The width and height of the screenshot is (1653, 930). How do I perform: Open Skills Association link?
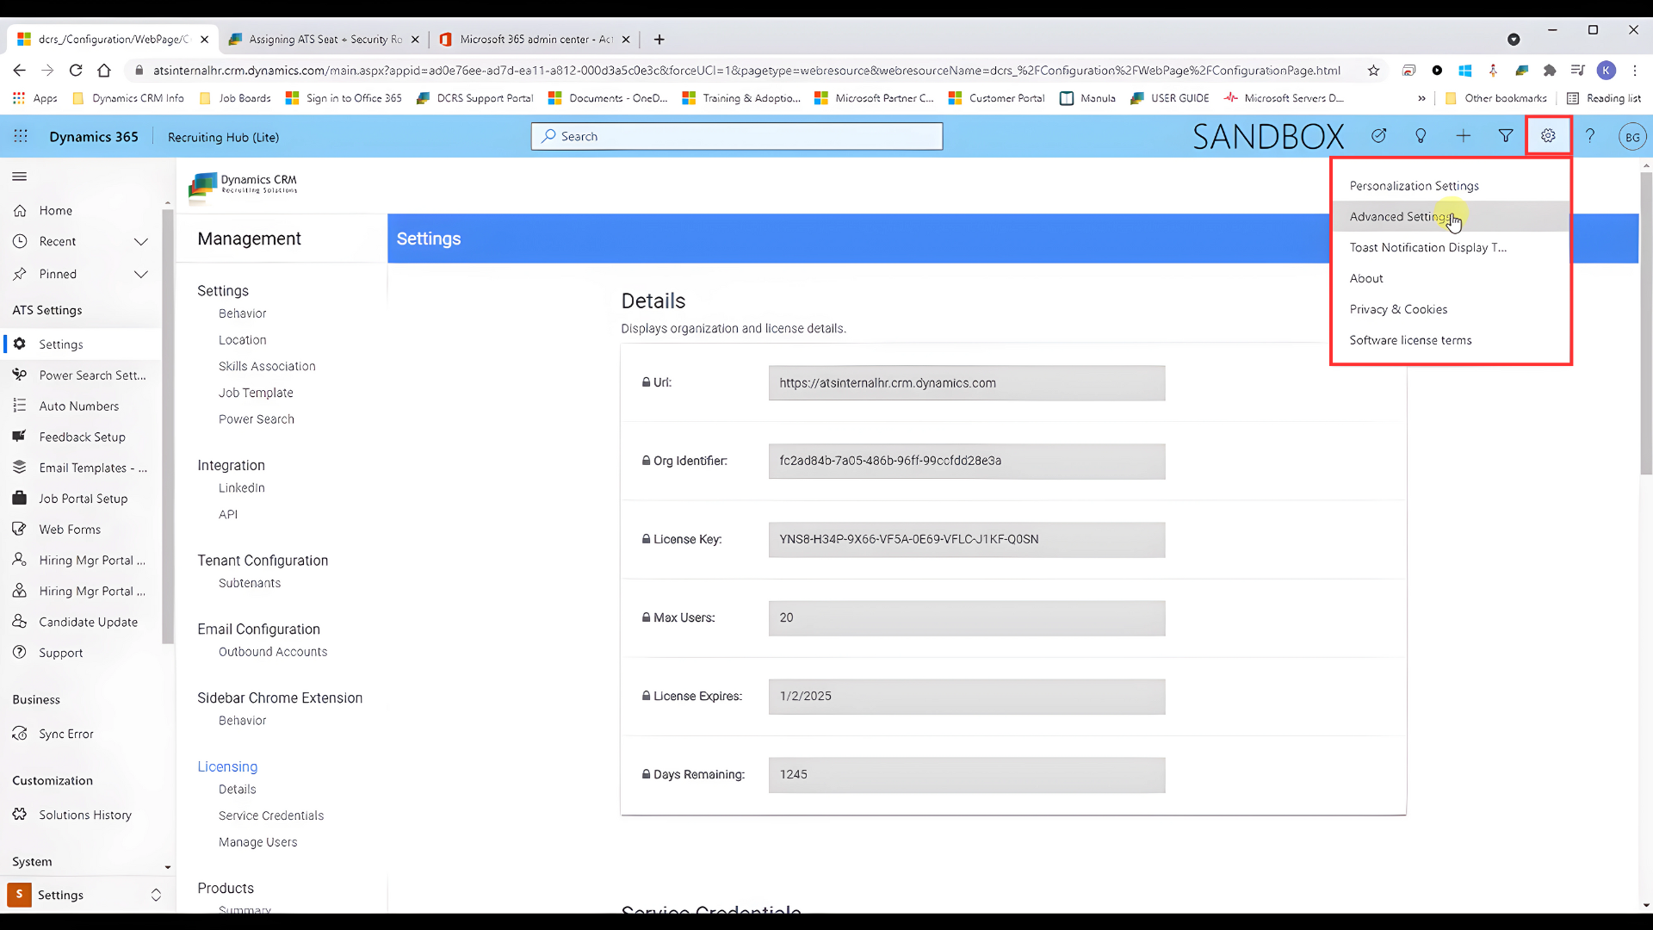click(267, 366)
